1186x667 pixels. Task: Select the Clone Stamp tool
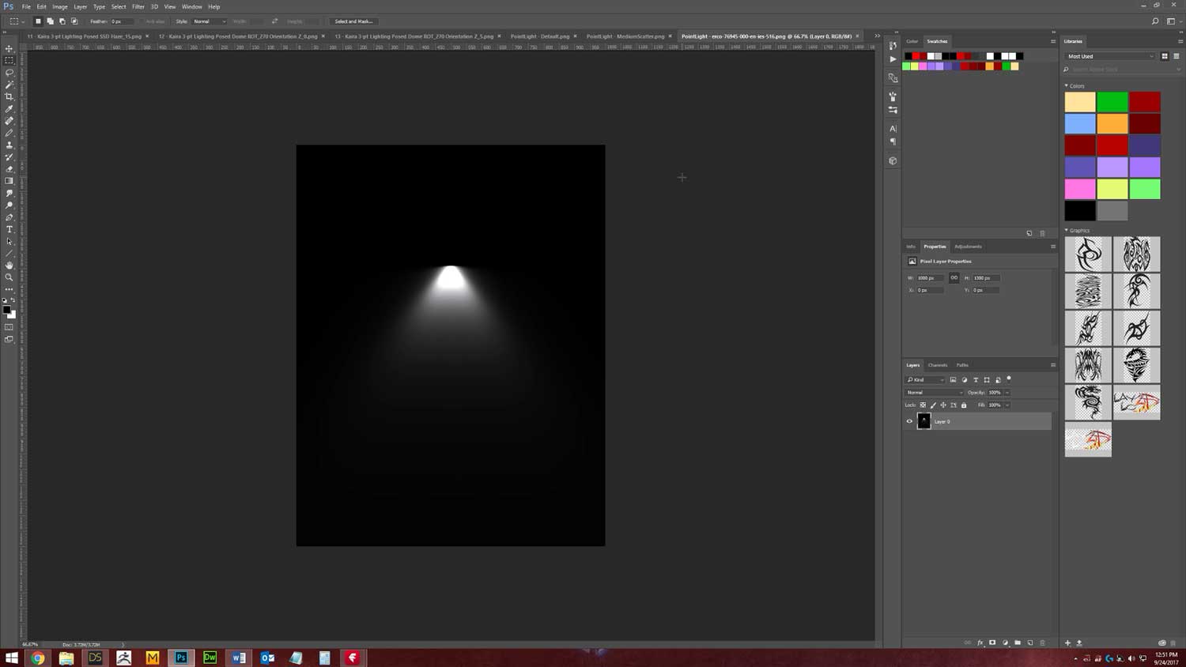pyautogui.click(x=9, y=145)
